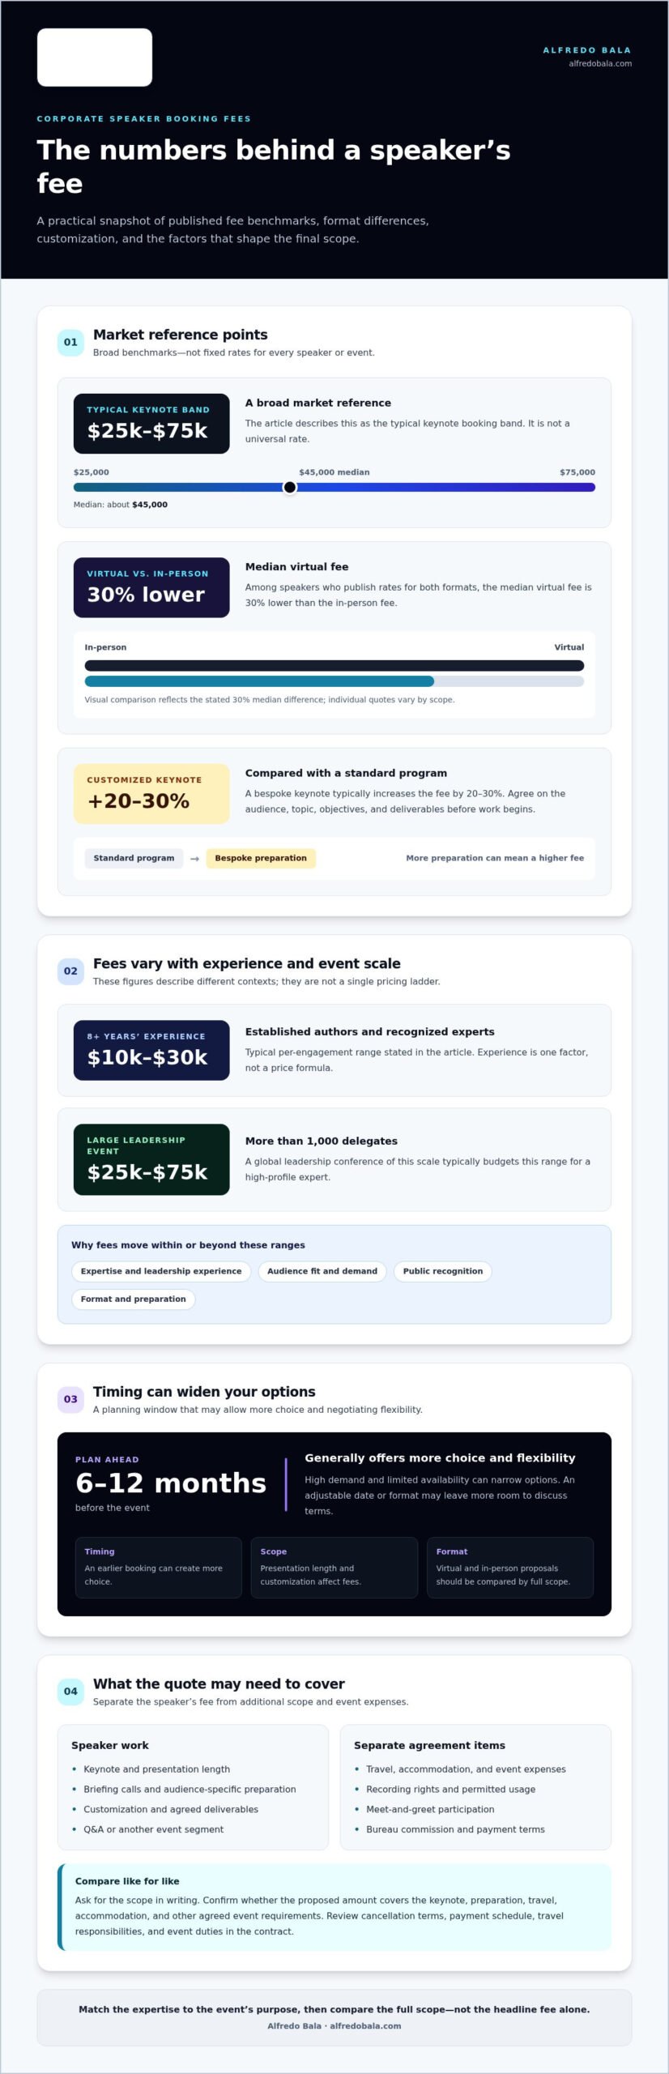The width and height of the screenshot is (669, 2074).
Task: Open the Format card in planning section
Action: 510,1567
